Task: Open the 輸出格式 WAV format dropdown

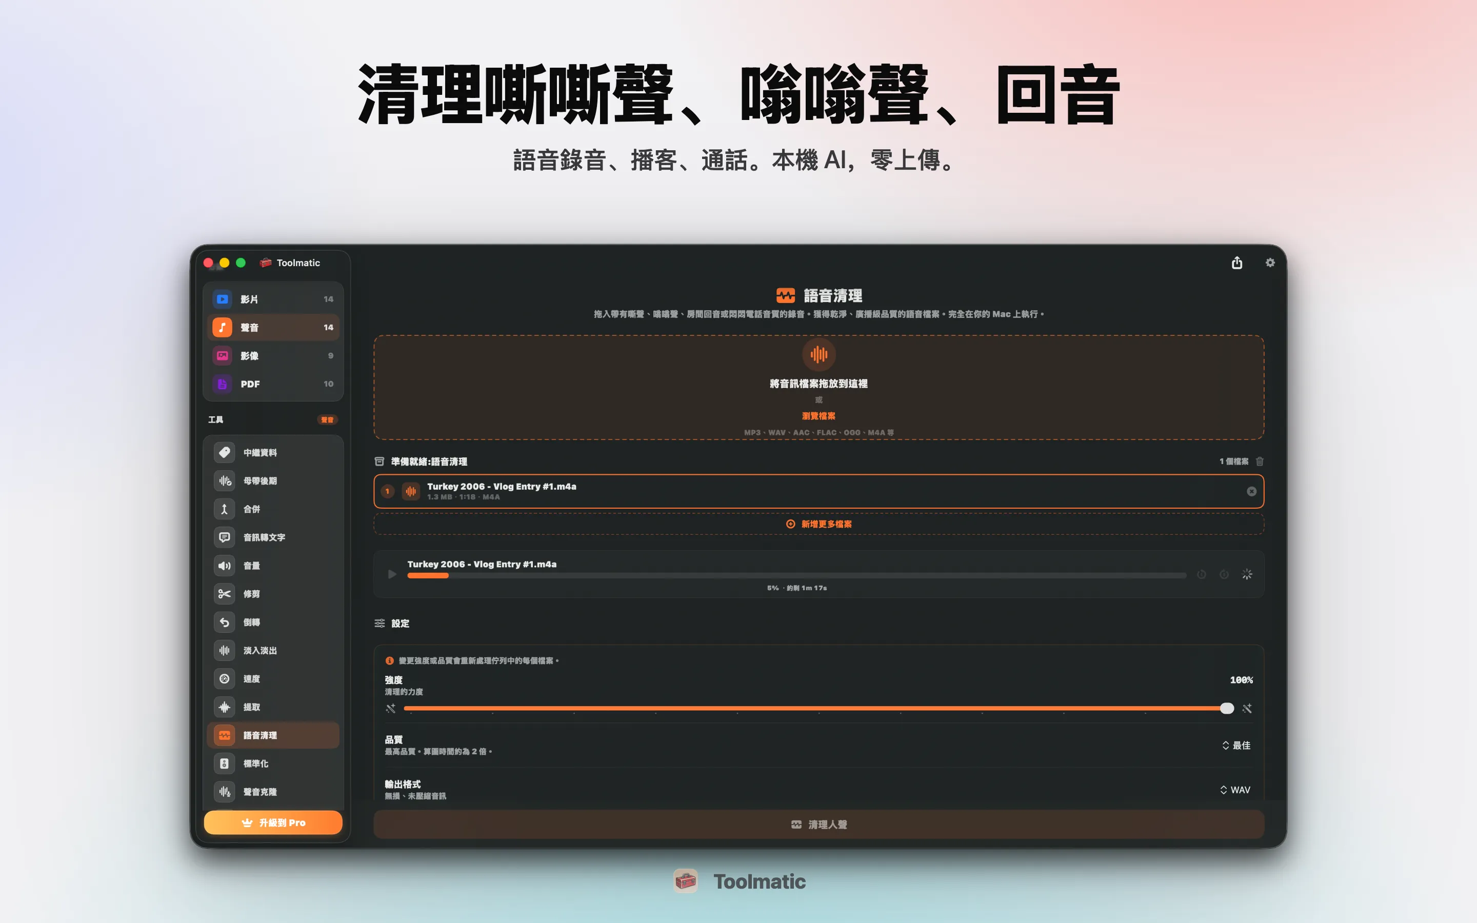Action: click(1236, 790)
